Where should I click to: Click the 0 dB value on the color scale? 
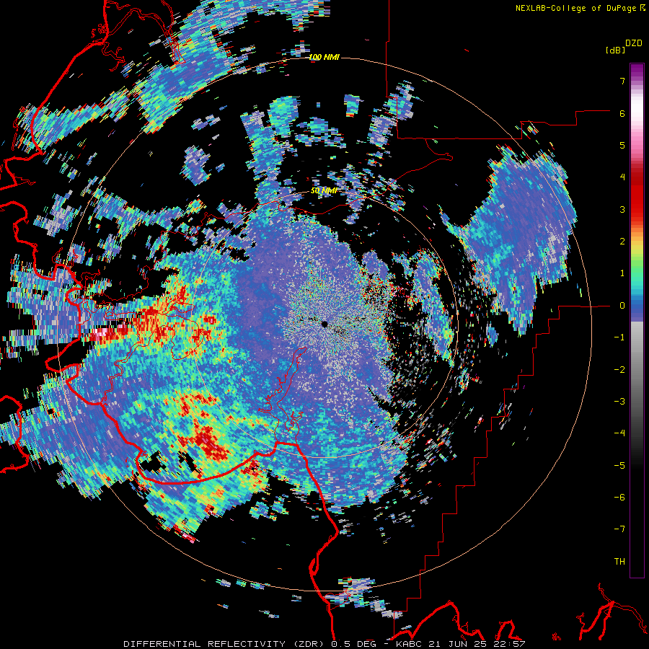click(x=622, y=306)
